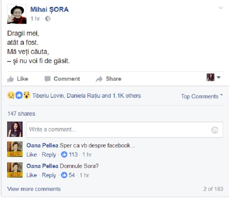Open the comment-as profile selector dropdown
Screen dimensions: 229x199
coord(219,77)
